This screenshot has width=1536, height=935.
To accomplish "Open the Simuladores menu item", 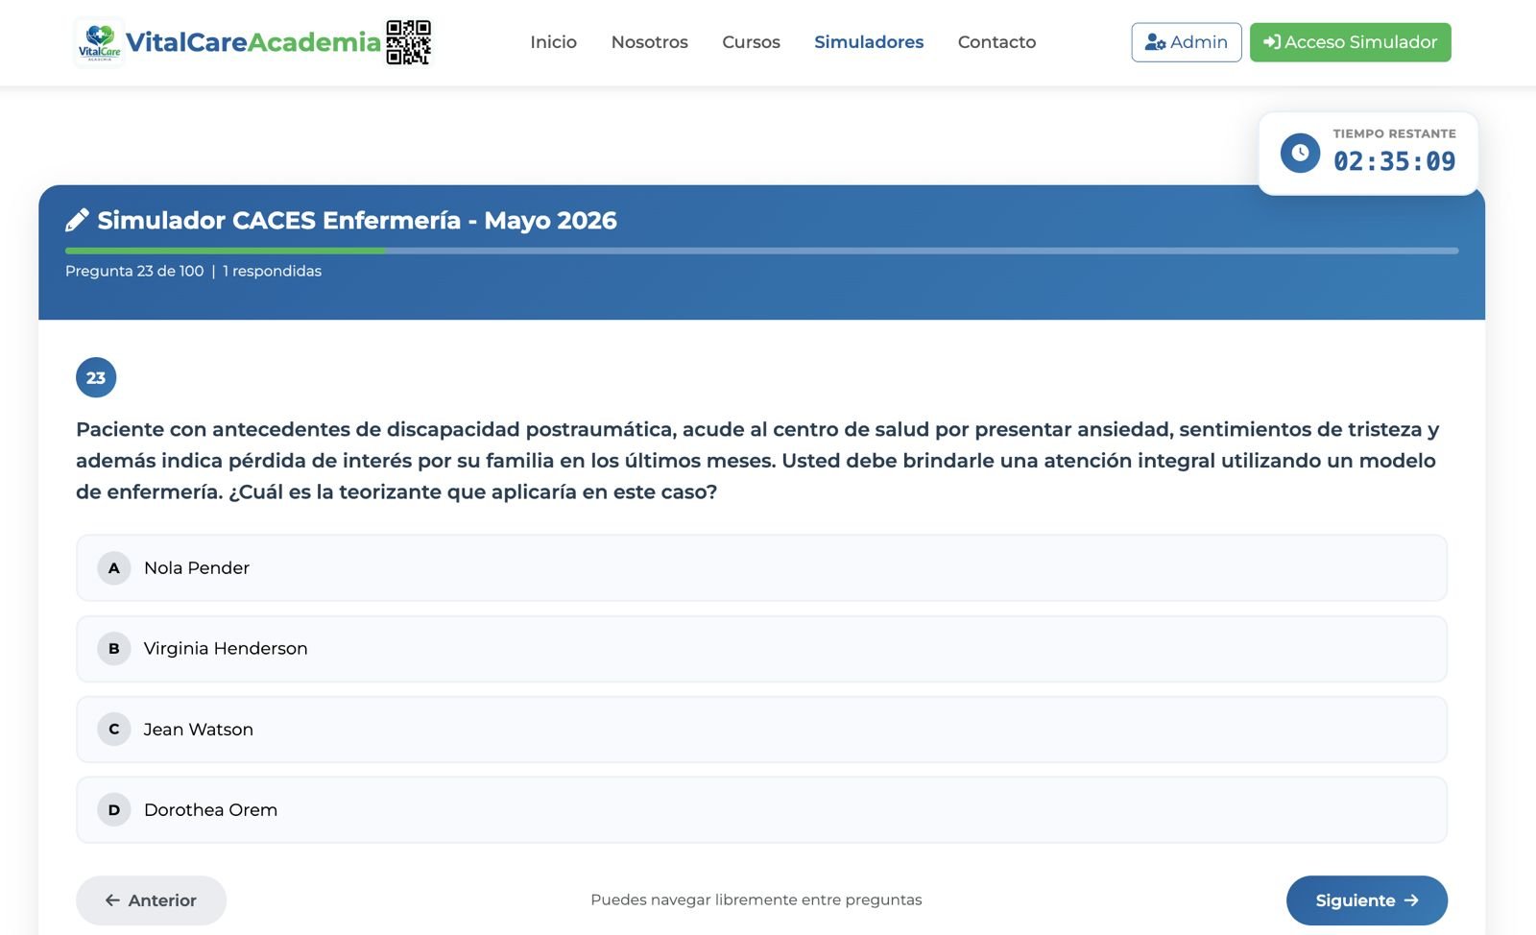I will [x=869, y=42].
